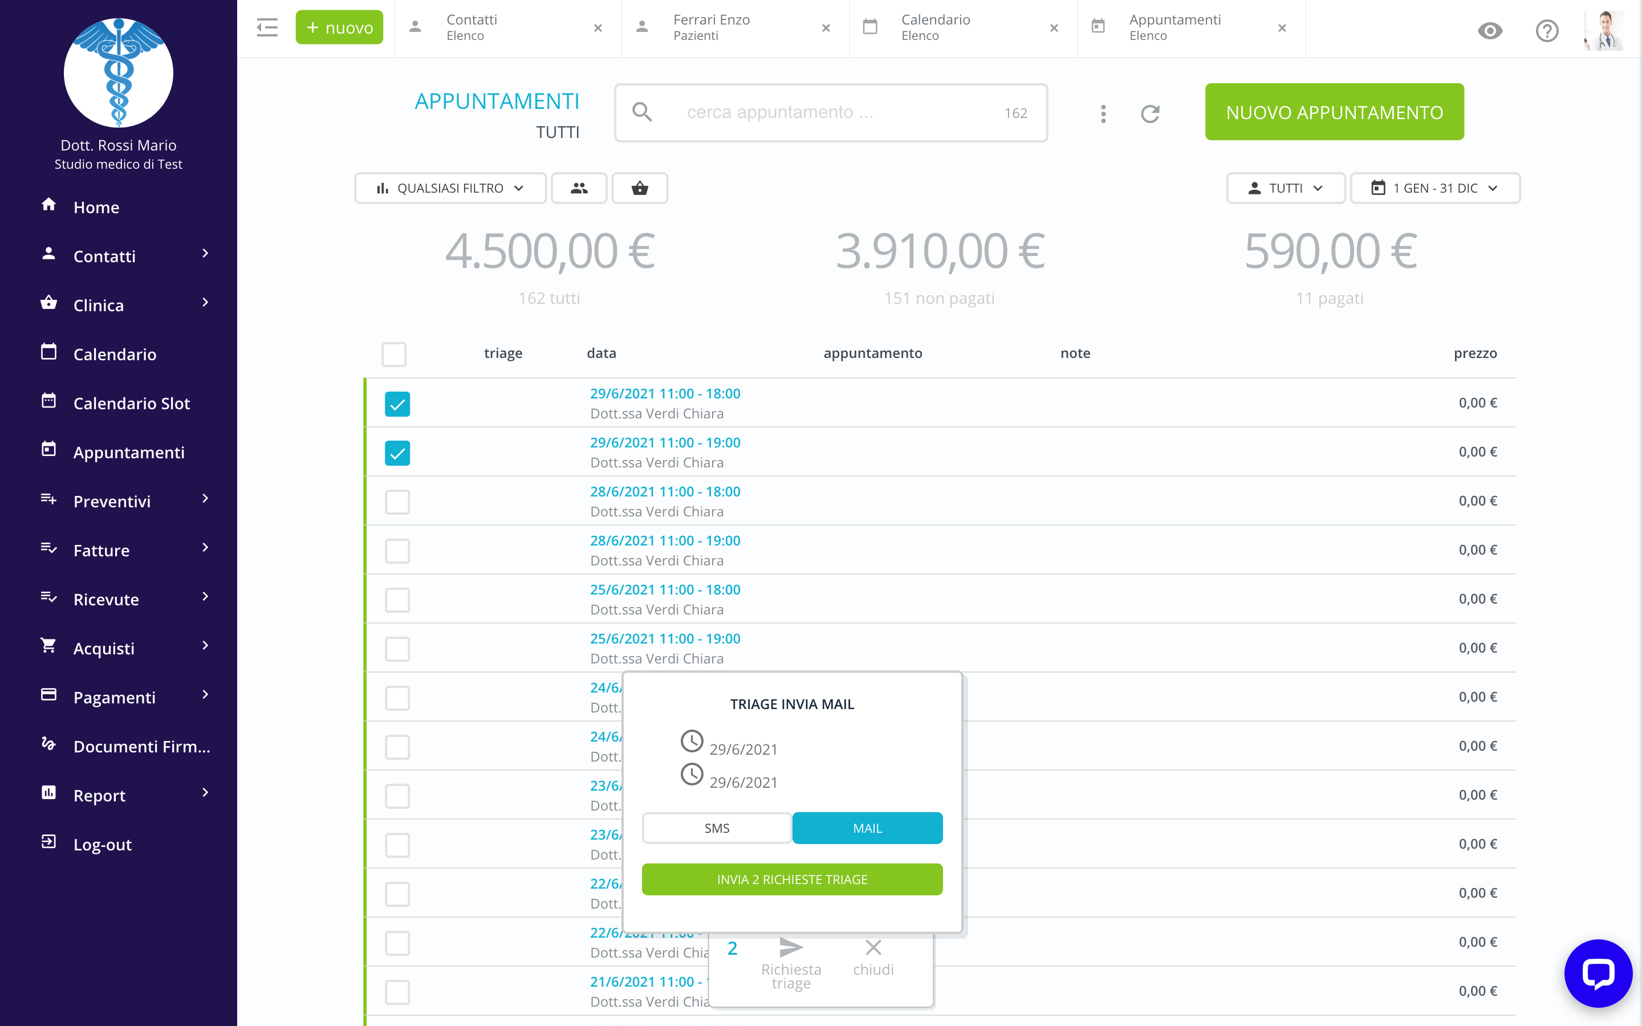Check the 28/6/2021 11:00 - 18:00 appointment
1642x1026 pixels.
point(397,502)
